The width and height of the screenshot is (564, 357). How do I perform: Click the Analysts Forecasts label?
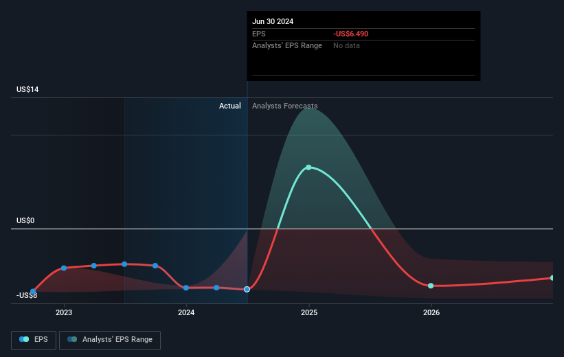point(285,106)
